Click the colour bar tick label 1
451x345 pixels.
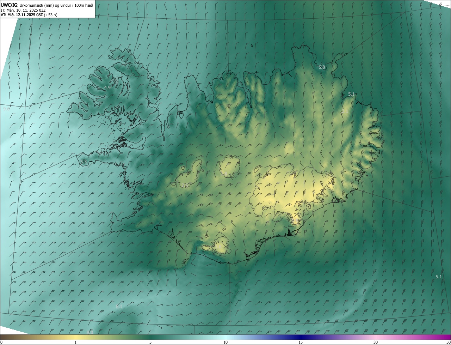[75, 342]
